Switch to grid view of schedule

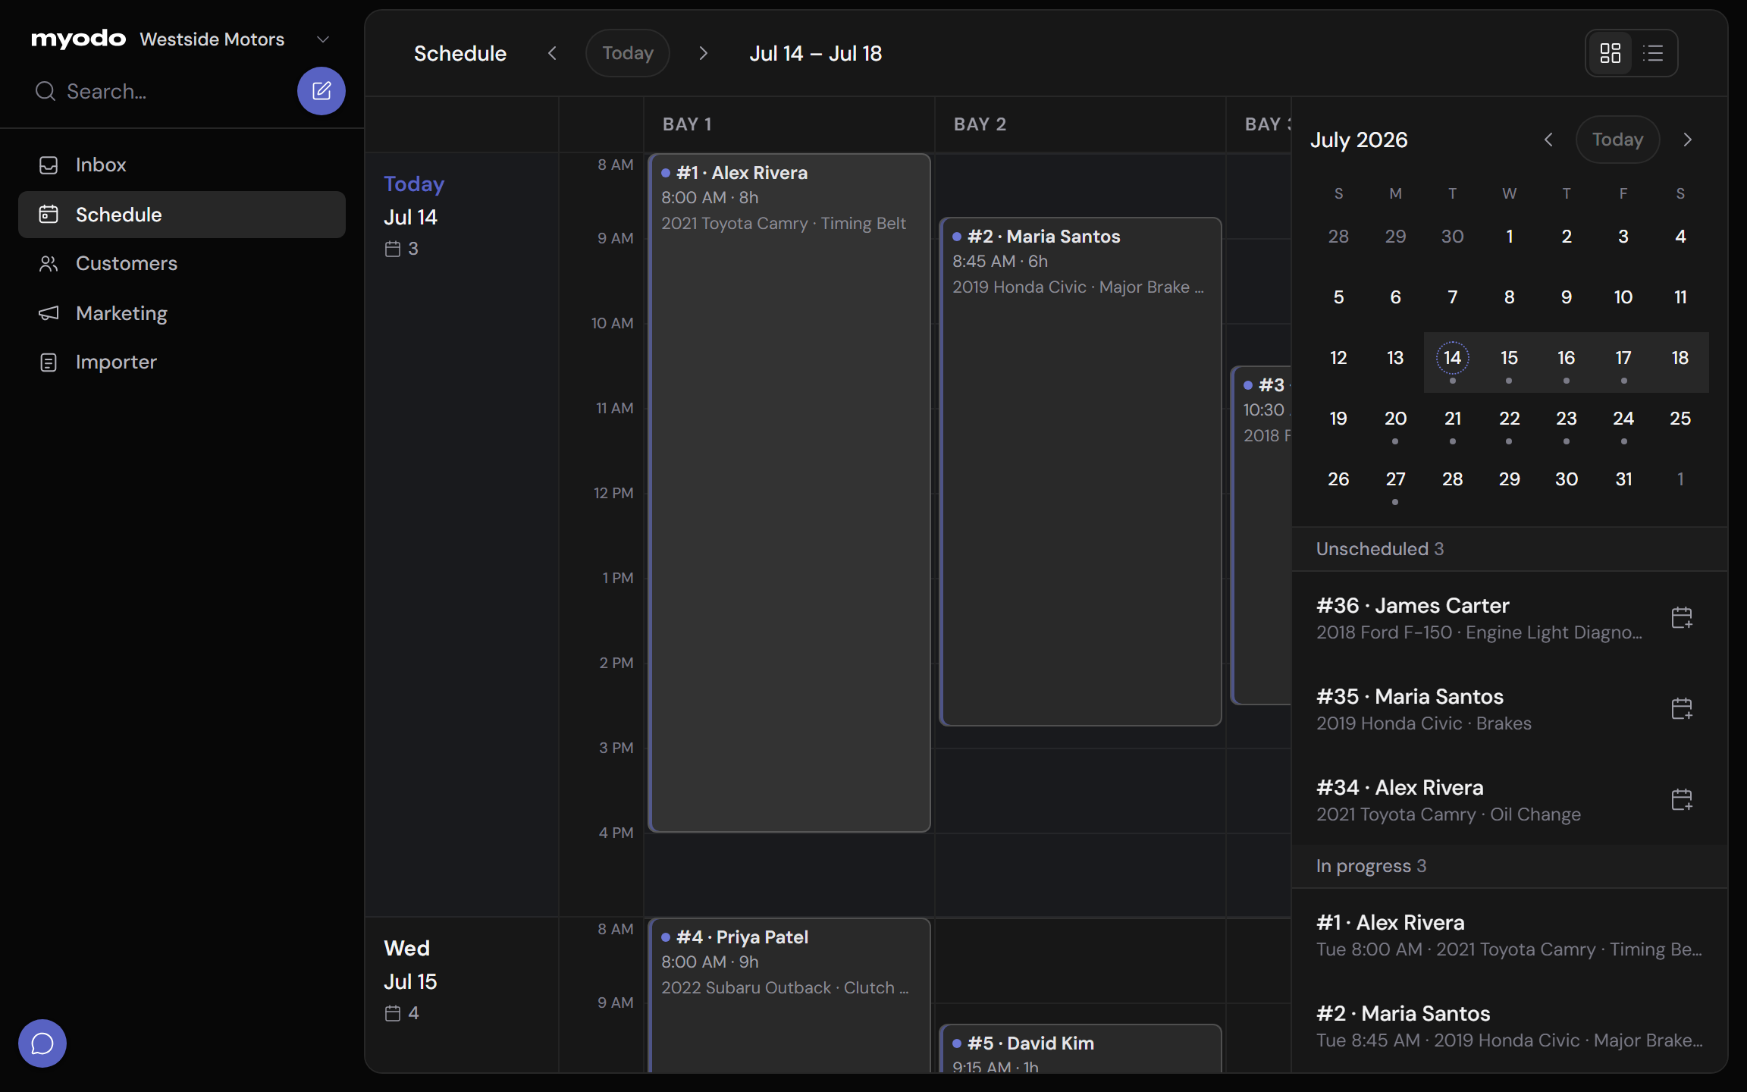1610,53
